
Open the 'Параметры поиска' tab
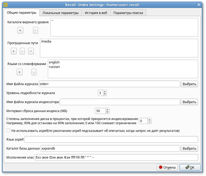click(x=128, y=13)
